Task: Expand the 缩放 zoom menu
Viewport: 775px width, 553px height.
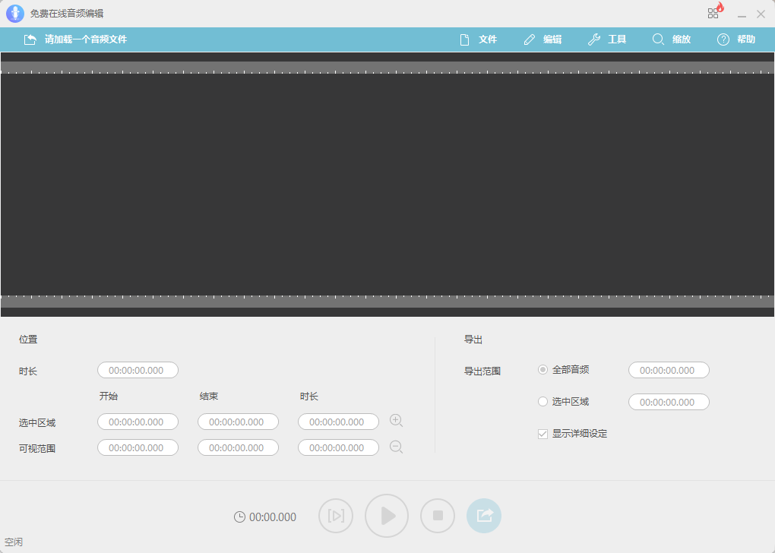Action: 672,39
